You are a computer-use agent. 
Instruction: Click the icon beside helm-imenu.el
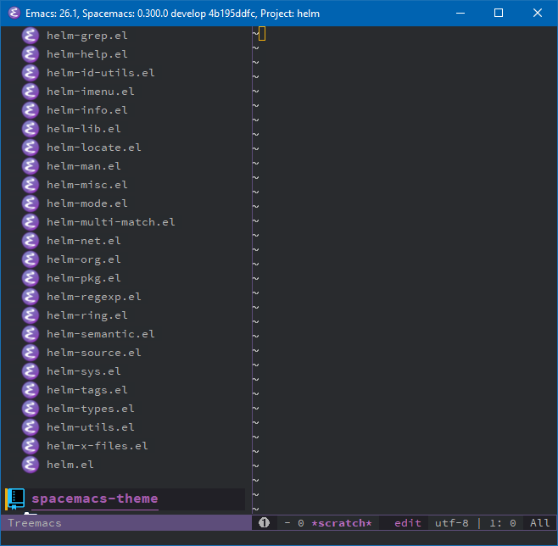(31, 92)
